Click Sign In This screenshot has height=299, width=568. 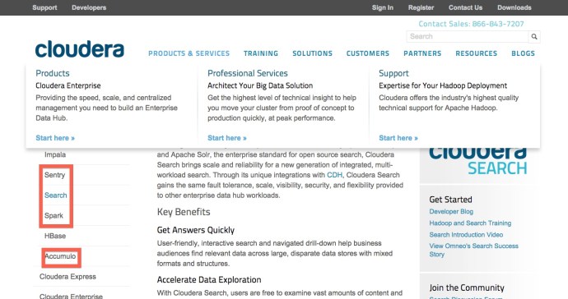click(x=383, y=7)
